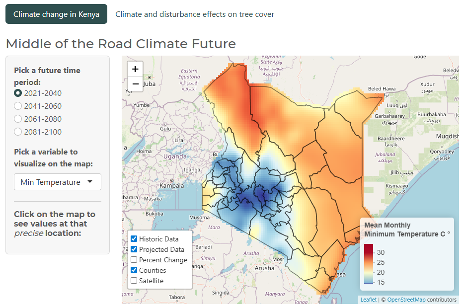Turn on the Satellite basemap
Image resolution: width=463 pixels, height=308 pixels.
click(133, 281)
